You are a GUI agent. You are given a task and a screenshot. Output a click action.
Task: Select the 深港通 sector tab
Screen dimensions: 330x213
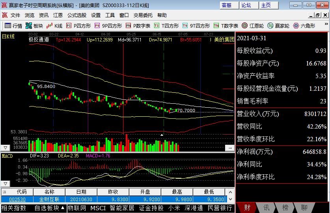194,208
